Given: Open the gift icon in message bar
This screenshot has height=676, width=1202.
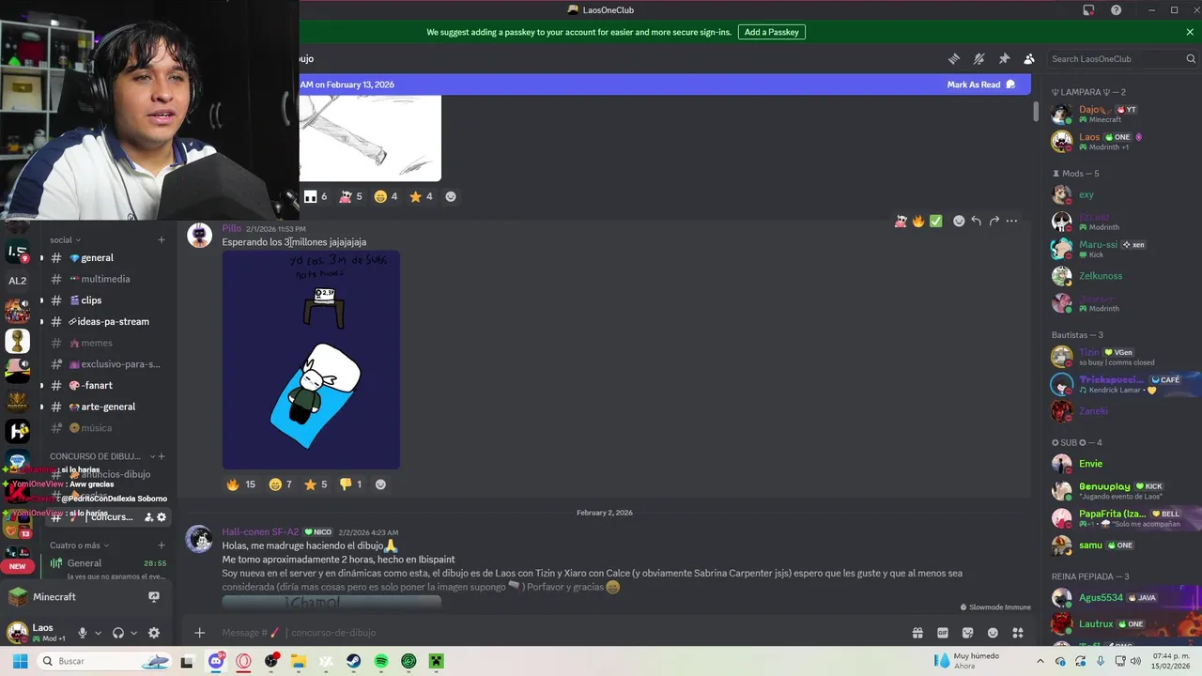Looking at the screenshot, I should point(917,633).
